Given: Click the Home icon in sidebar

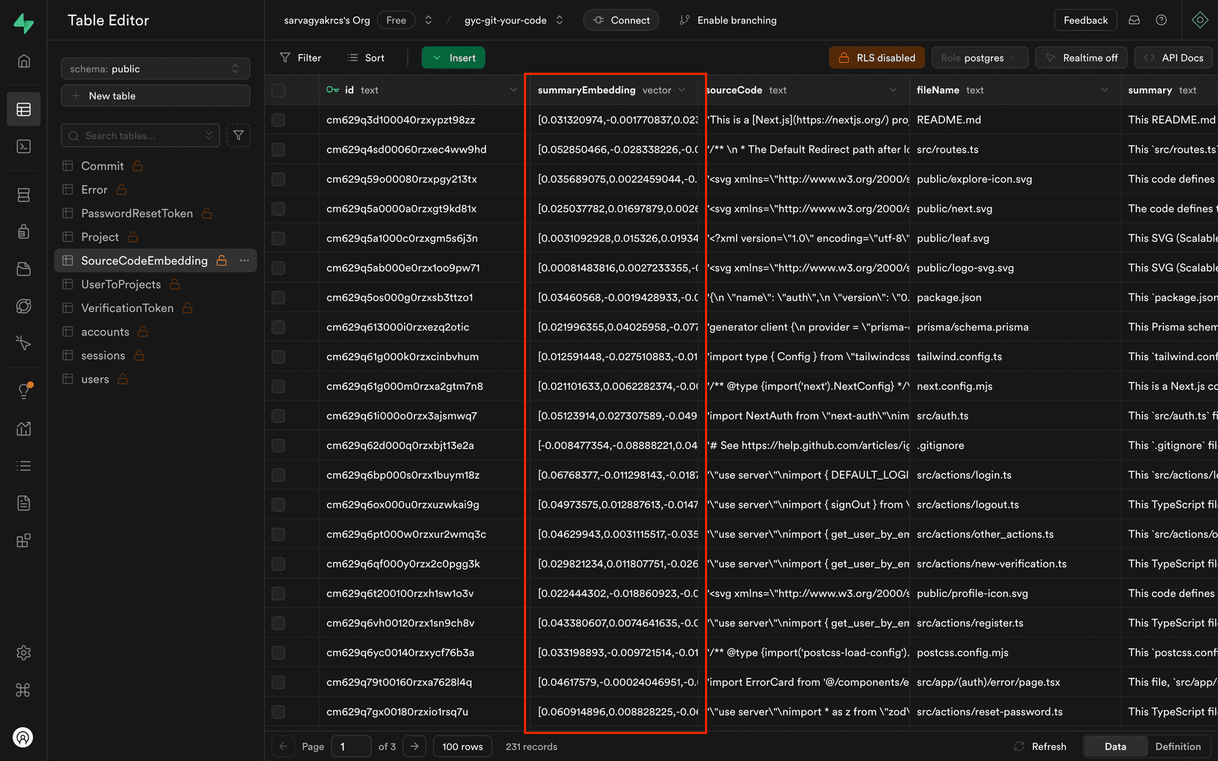Looking at the screenshot, I should coord(23,61).
